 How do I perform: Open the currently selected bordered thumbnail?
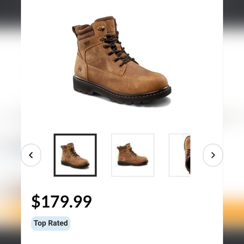75,155
